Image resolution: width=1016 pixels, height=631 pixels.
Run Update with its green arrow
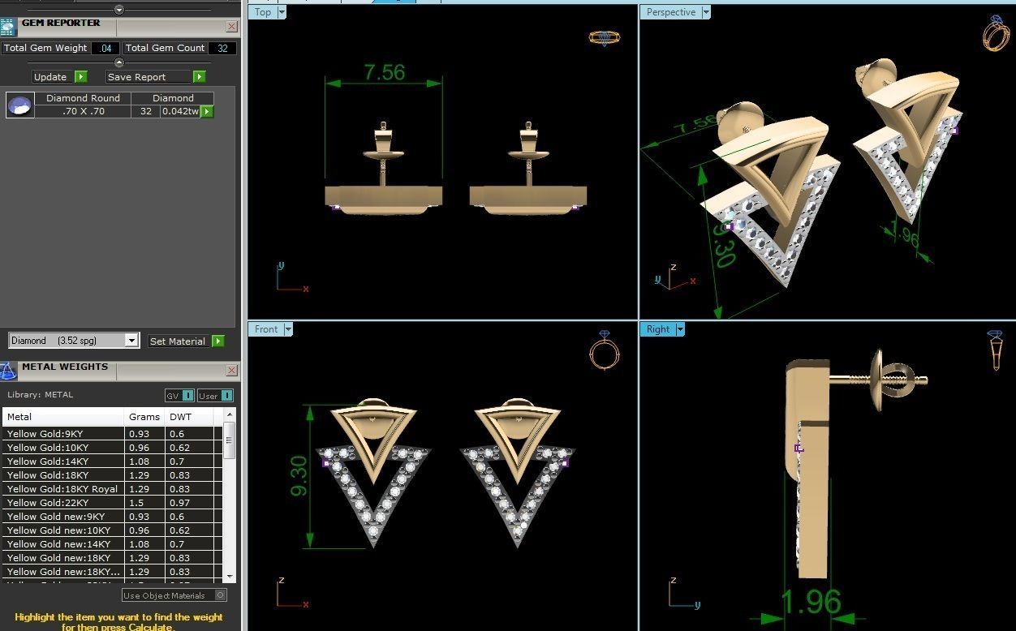pyautogui.click(x=81, y=77)
